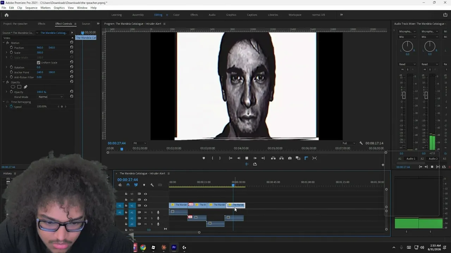Open Google Chrome from the taskbar
Image resolution: width=451 pixels, height=253 pixels.
[143, 247]
